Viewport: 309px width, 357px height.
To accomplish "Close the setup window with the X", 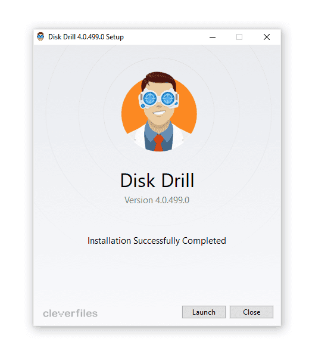I will pyautogui.click(x=267, y=37).
